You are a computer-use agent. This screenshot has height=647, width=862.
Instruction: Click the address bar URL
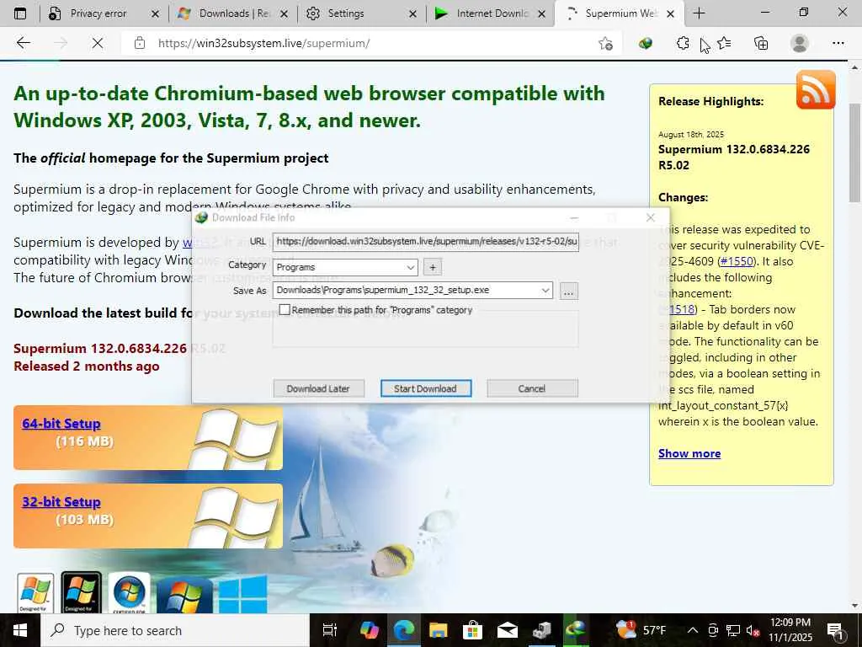pyautogui.click(x=263, y=43)
